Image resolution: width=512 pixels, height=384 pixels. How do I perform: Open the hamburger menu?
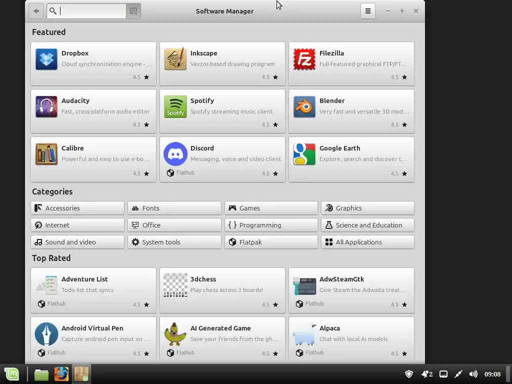tap(367, 11)
